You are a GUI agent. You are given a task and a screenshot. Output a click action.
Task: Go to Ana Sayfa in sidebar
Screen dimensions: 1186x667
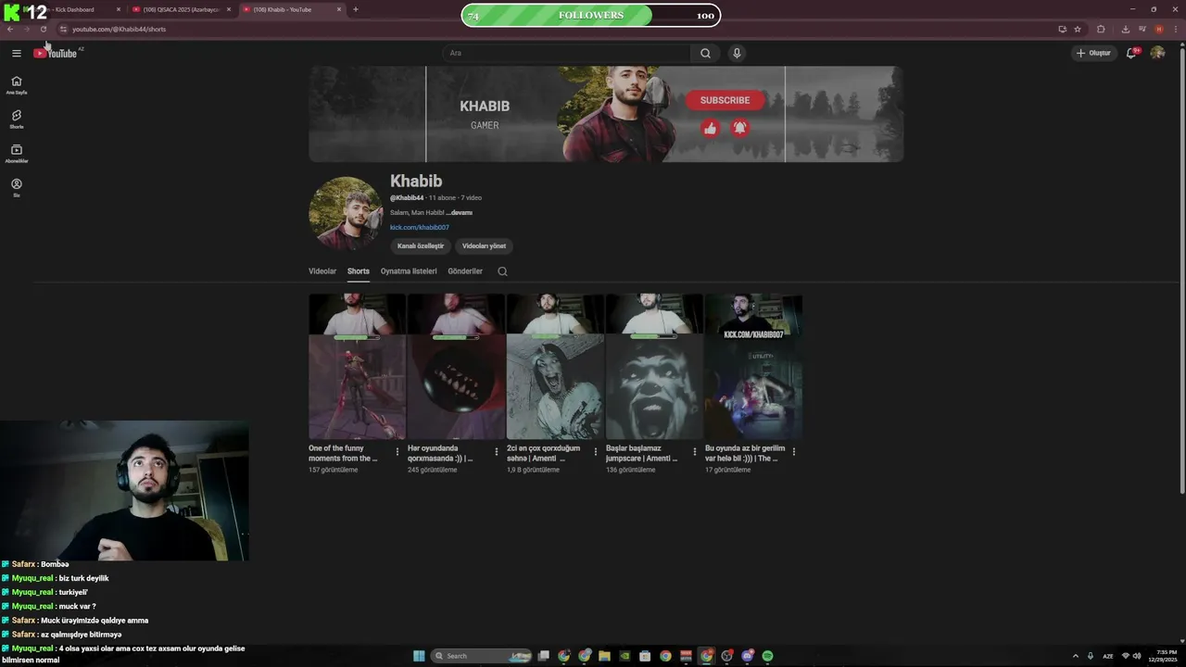[17, 84]
